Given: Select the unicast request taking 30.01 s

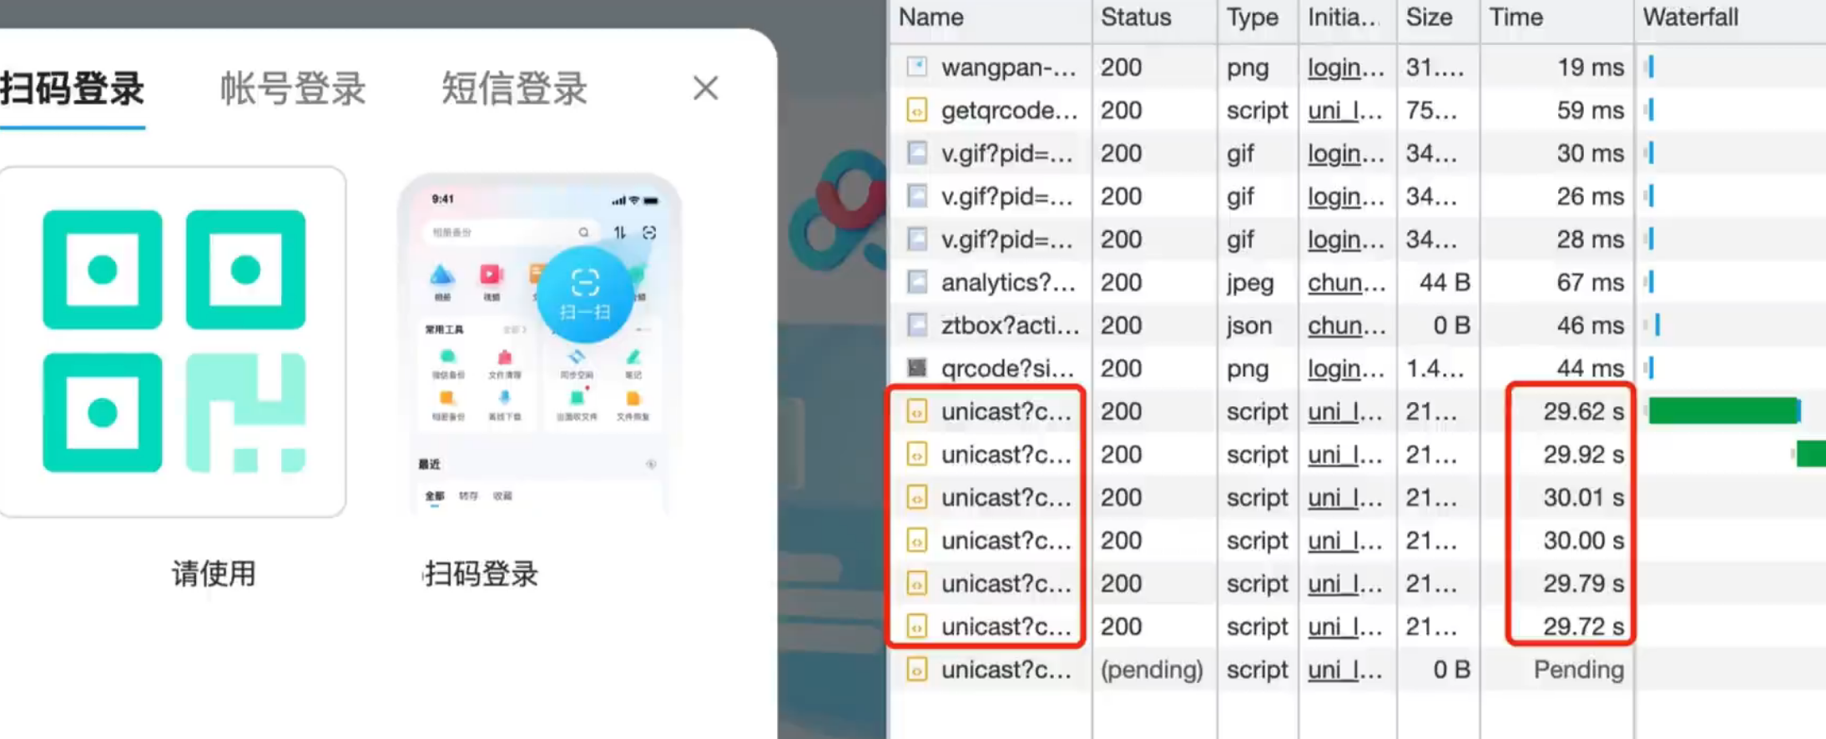Looking at the screenshot, I should click(x=1357, y=497).
